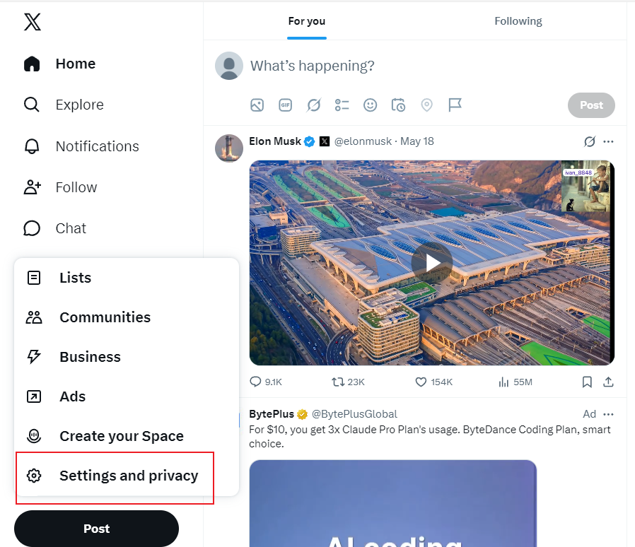Schedule post with calendar clock icon
635x547 pixels.
[399, 105]
